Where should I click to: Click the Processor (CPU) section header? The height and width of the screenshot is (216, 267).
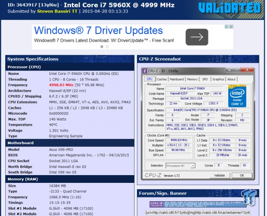70,67
